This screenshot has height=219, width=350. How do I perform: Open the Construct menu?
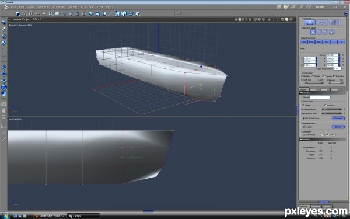pos(59,7)
